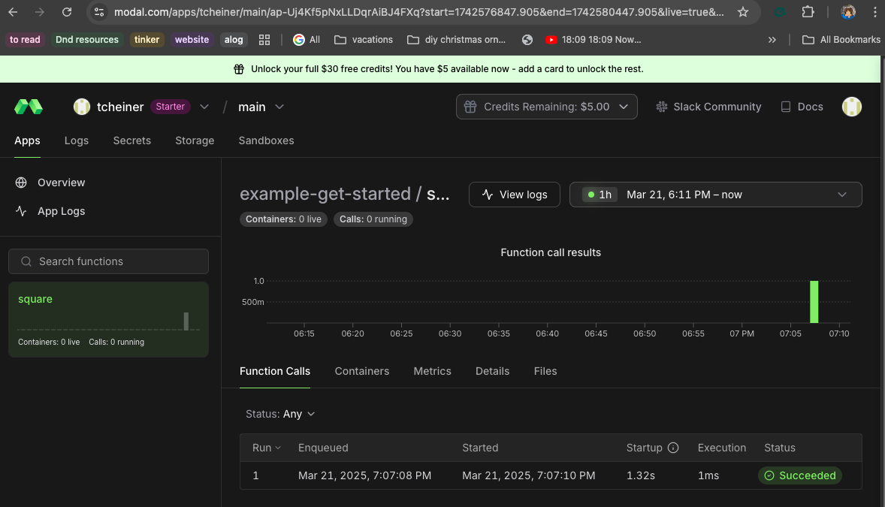Click the started time 7:07:10 PM cell
The image size is (885, 507).
click(x=528, y=475)
